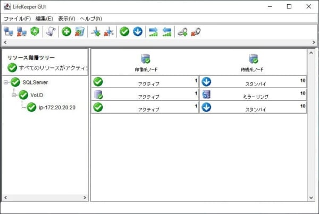Open the log viewer scroll icon
This screenshot has height=214, width=319.
point(51,31)
